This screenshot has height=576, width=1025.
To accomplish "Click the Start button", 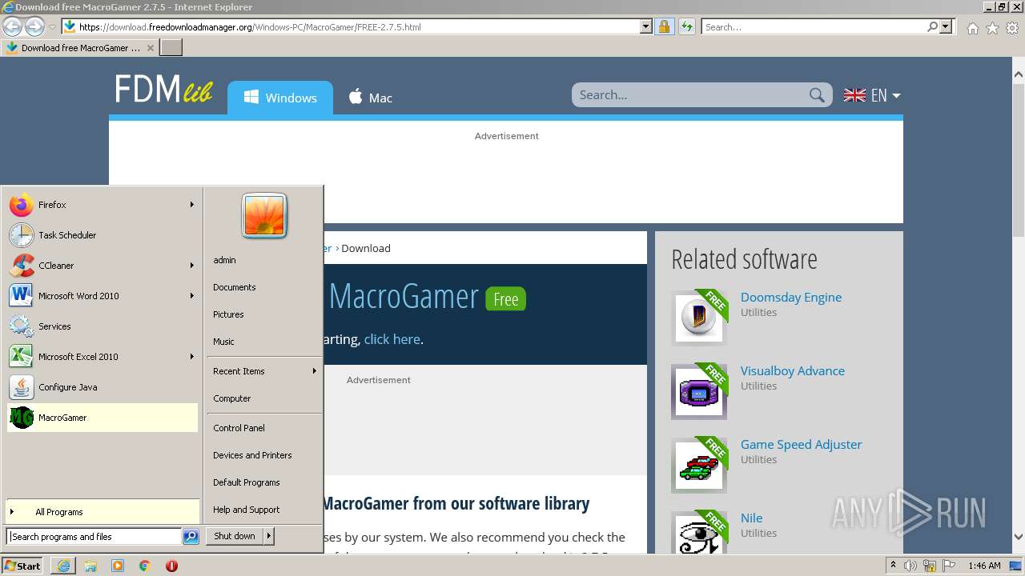I will pos(22,566).
